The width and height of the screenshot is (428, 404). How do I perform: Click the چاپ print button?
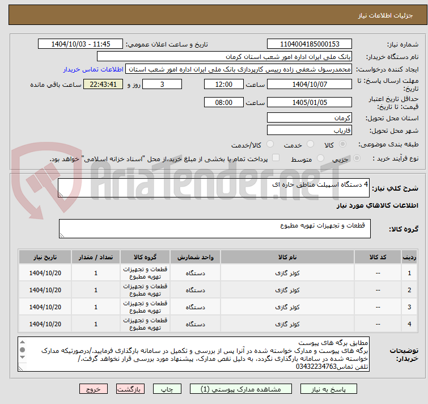[x=167, y=389]
